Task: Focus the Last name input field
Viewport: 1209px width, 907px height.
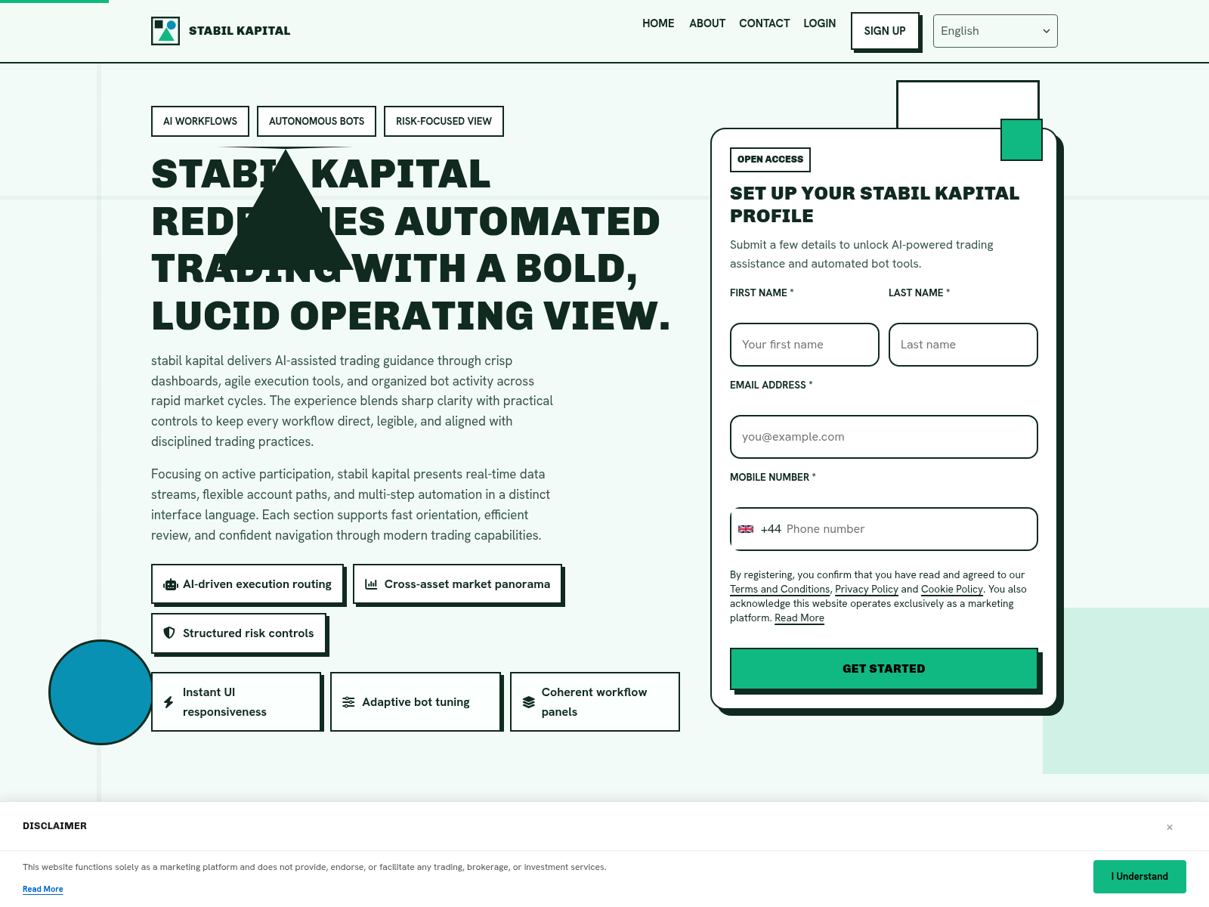Action: [x=963, y=345]
